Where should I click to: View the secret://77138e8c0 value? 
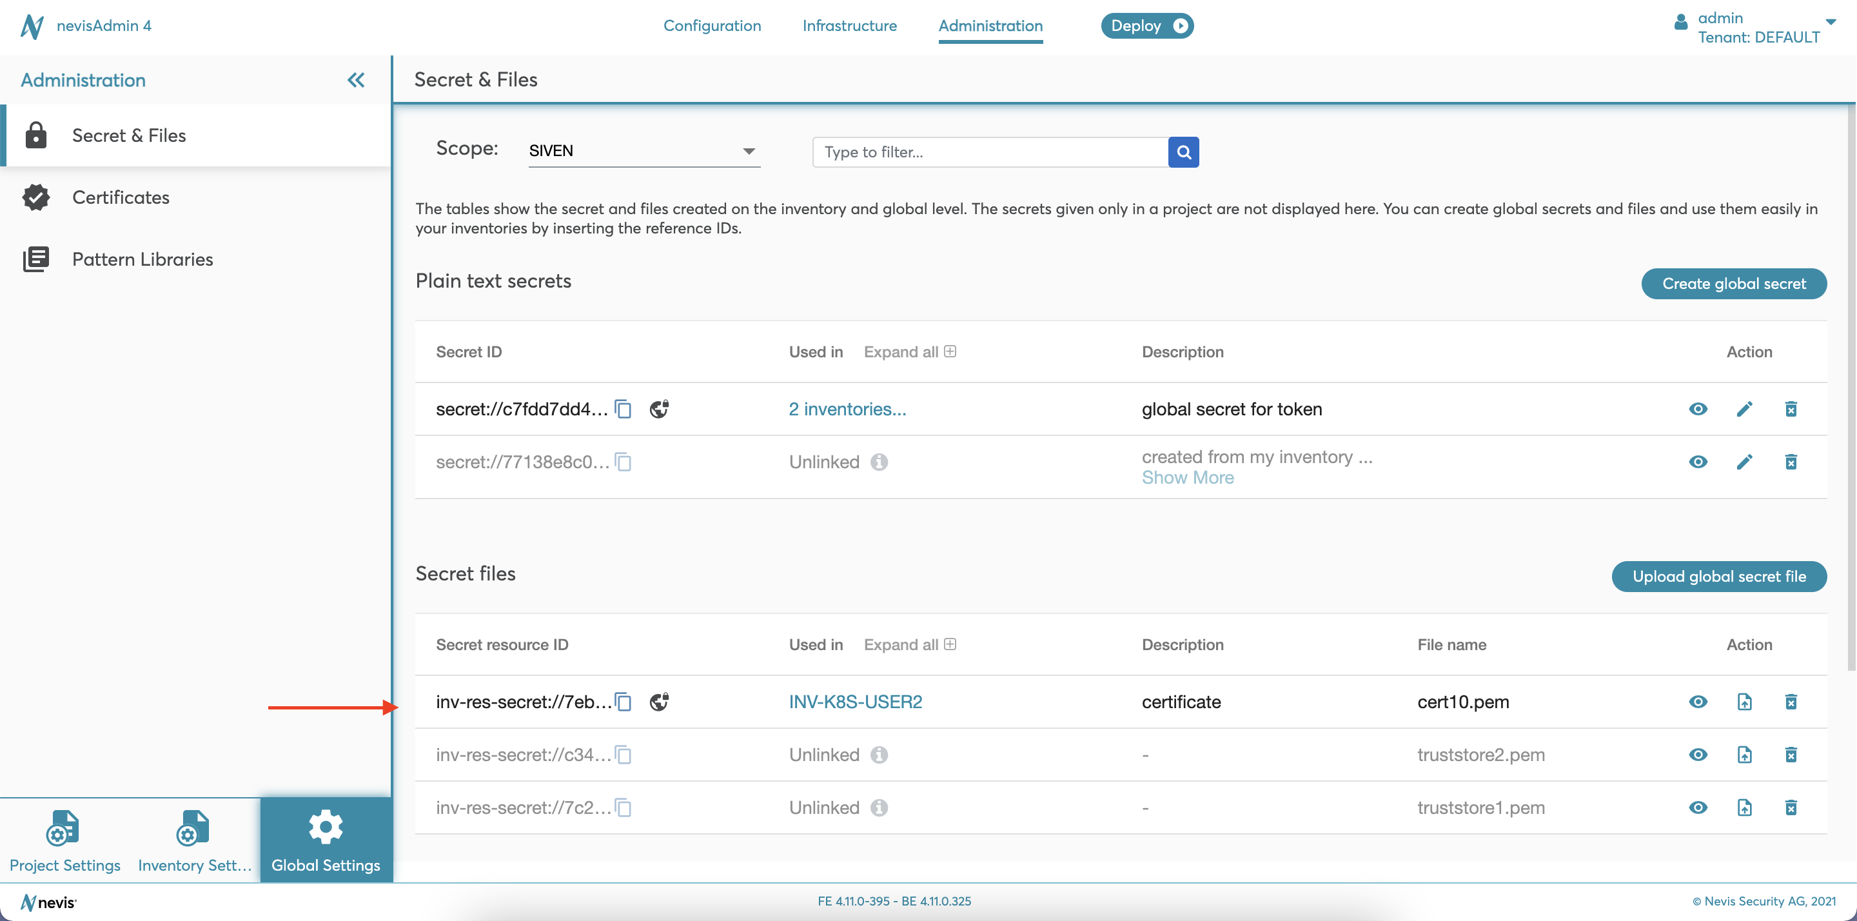[1698, 462]
